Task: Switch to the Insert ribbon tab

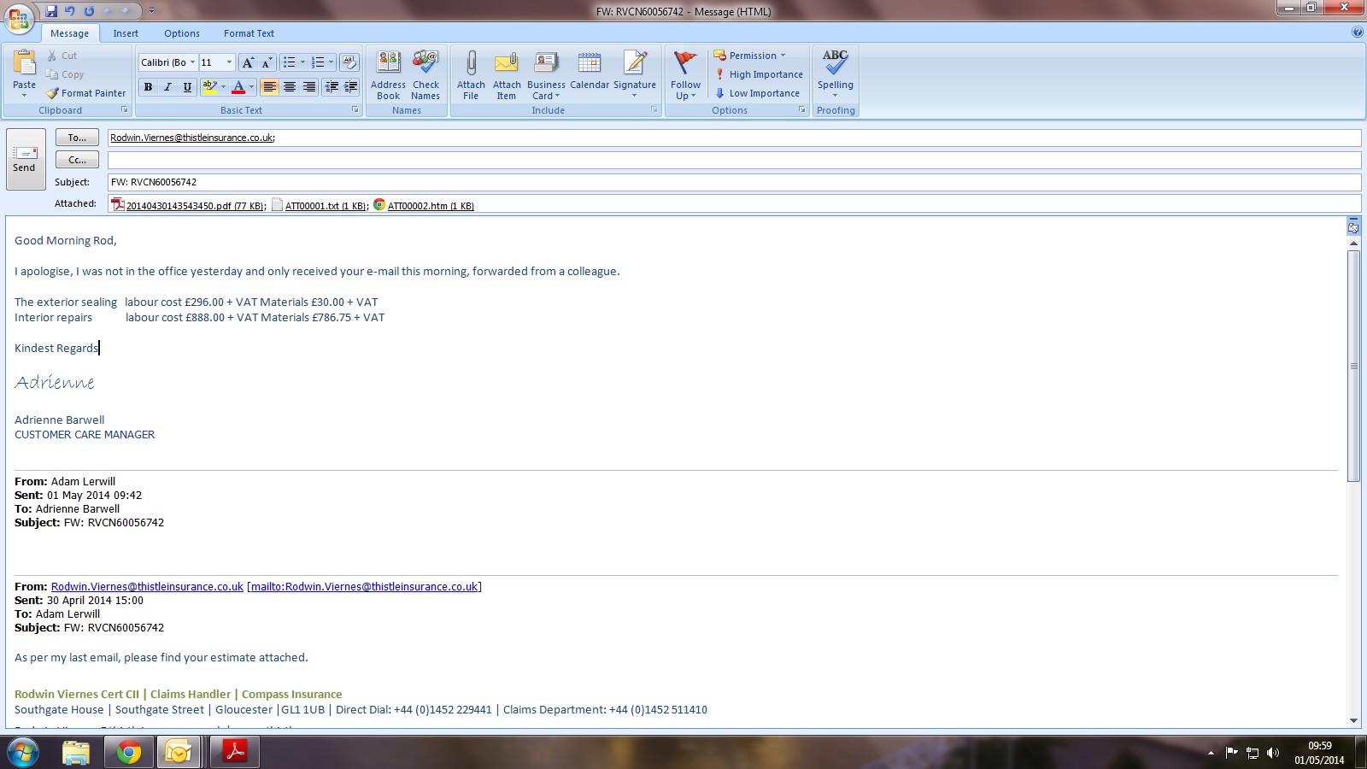Action: [126, 33]
